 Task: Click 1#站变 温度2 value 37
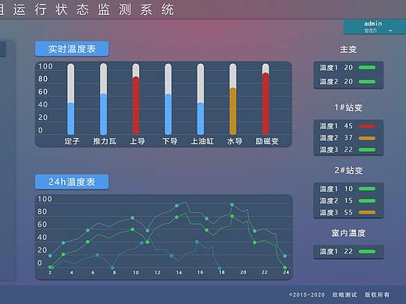348,138
